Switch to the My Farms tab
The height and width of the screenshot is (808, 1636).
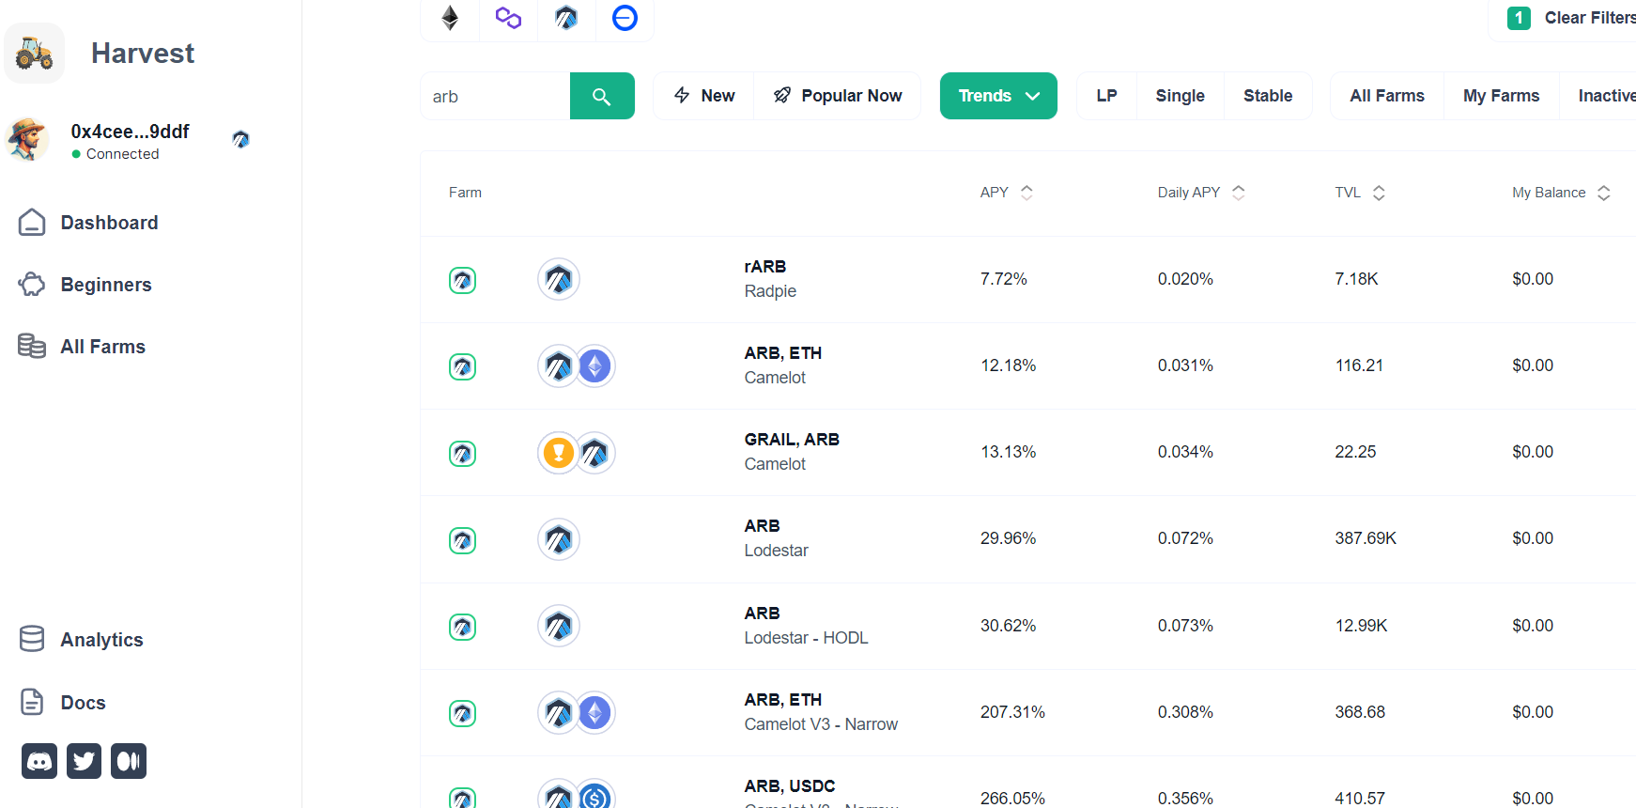[x=1501, y=96]
